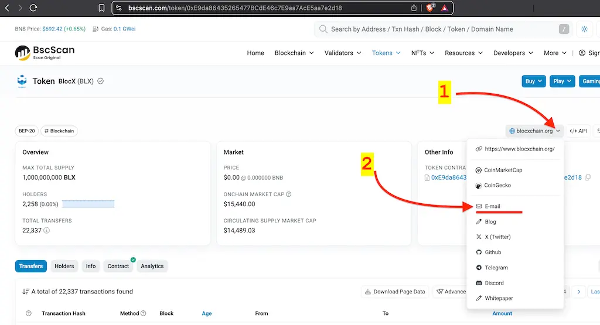
Task: Open https://www.blocxchain.org/ link
Action: pyautogui.click(x=515, y=149)
